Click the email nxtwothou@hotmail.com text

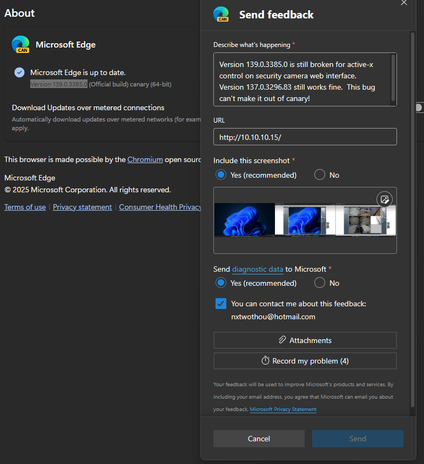(273, 317)
